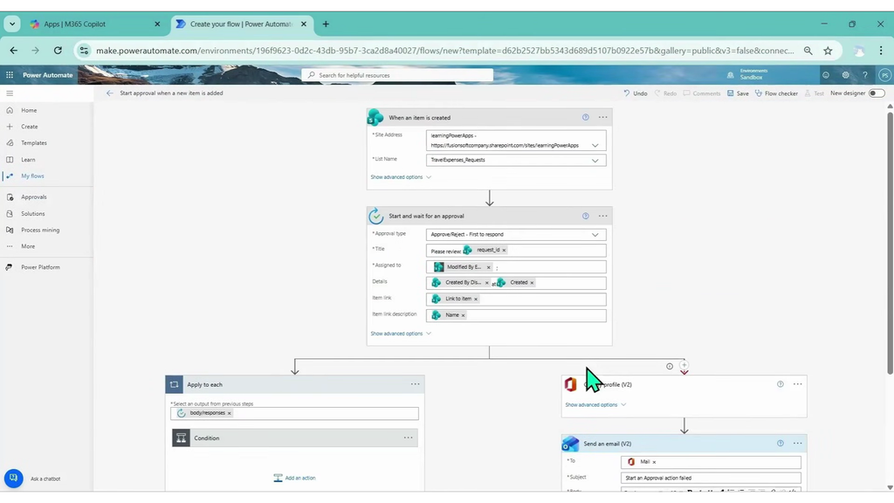Expand advanced options in profile (V2) card
Screen dimensions: 894x503
pyautogui.click(x=595, y=405)
